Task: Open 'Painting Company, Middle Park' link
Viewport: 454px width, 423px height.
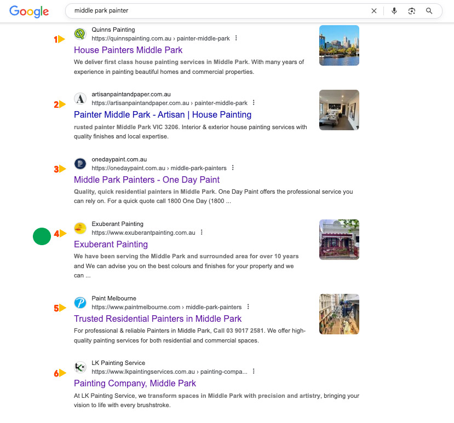Action: pos(135,383)
